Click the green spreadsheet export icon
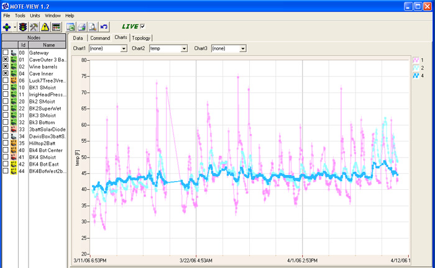This screenshot has height=268, width=435. tap(71, 27)
